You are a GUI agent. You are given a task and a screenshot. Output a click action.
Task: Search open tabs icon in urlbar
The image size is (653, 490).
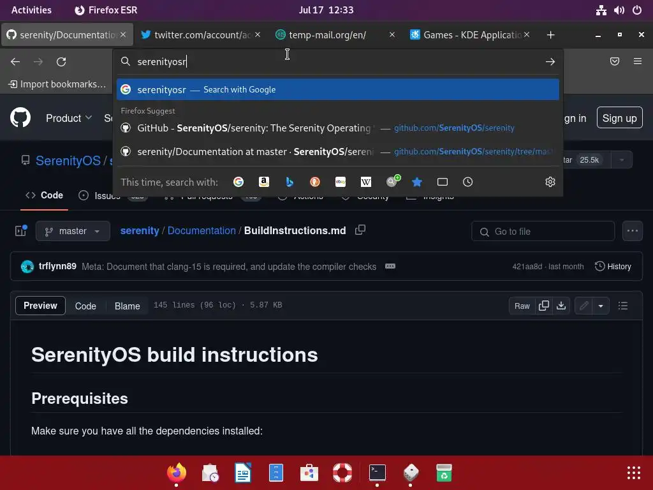443,182
